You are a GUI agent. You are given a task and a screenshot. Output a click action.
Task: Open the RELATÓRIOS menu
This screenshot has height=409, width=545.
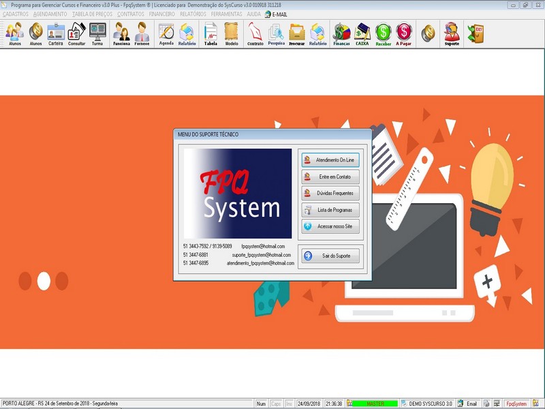click(x=193, y=14)
